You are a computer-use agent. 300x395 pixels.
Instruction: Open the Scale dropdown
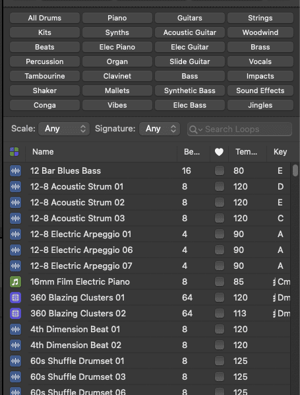point(64,129)
